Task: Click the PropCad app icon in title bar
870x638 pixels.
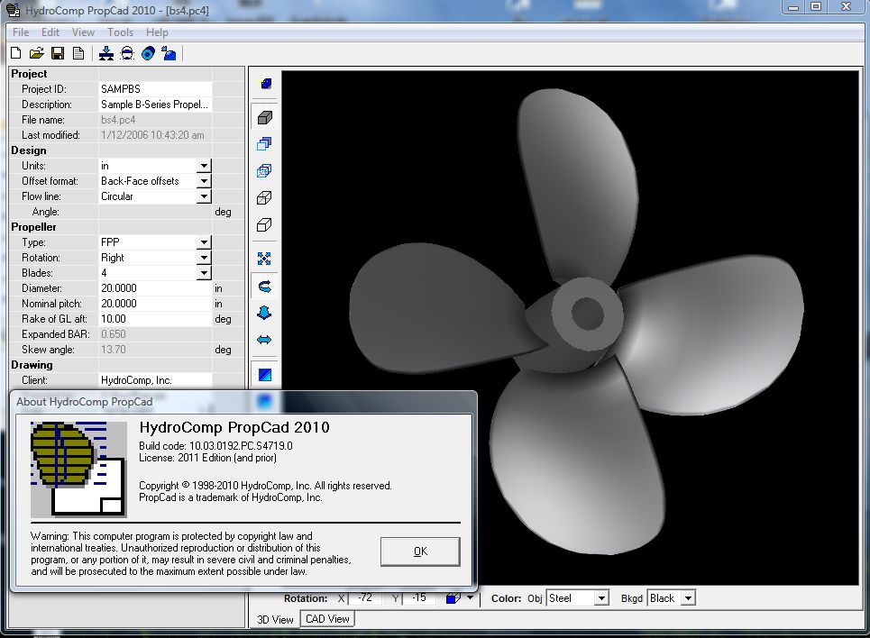Action: click(13, 10)
